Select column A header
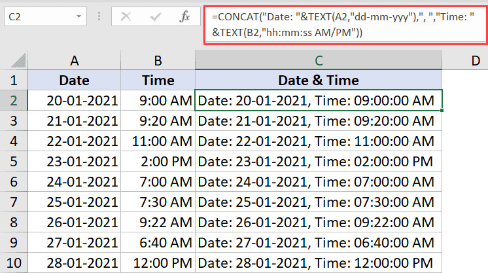The image size is (488, 273). [75, 60]
